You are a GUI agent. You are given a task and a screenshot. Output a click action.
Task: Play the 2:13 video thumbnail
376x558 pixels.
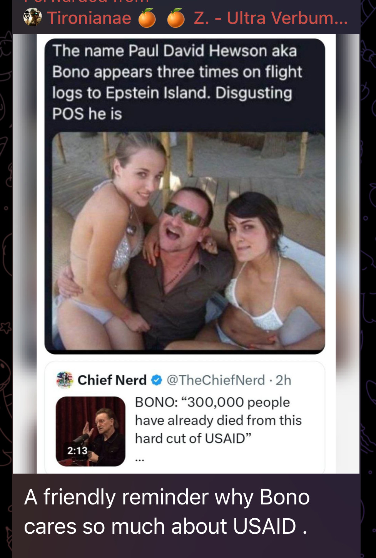[91, 431]
